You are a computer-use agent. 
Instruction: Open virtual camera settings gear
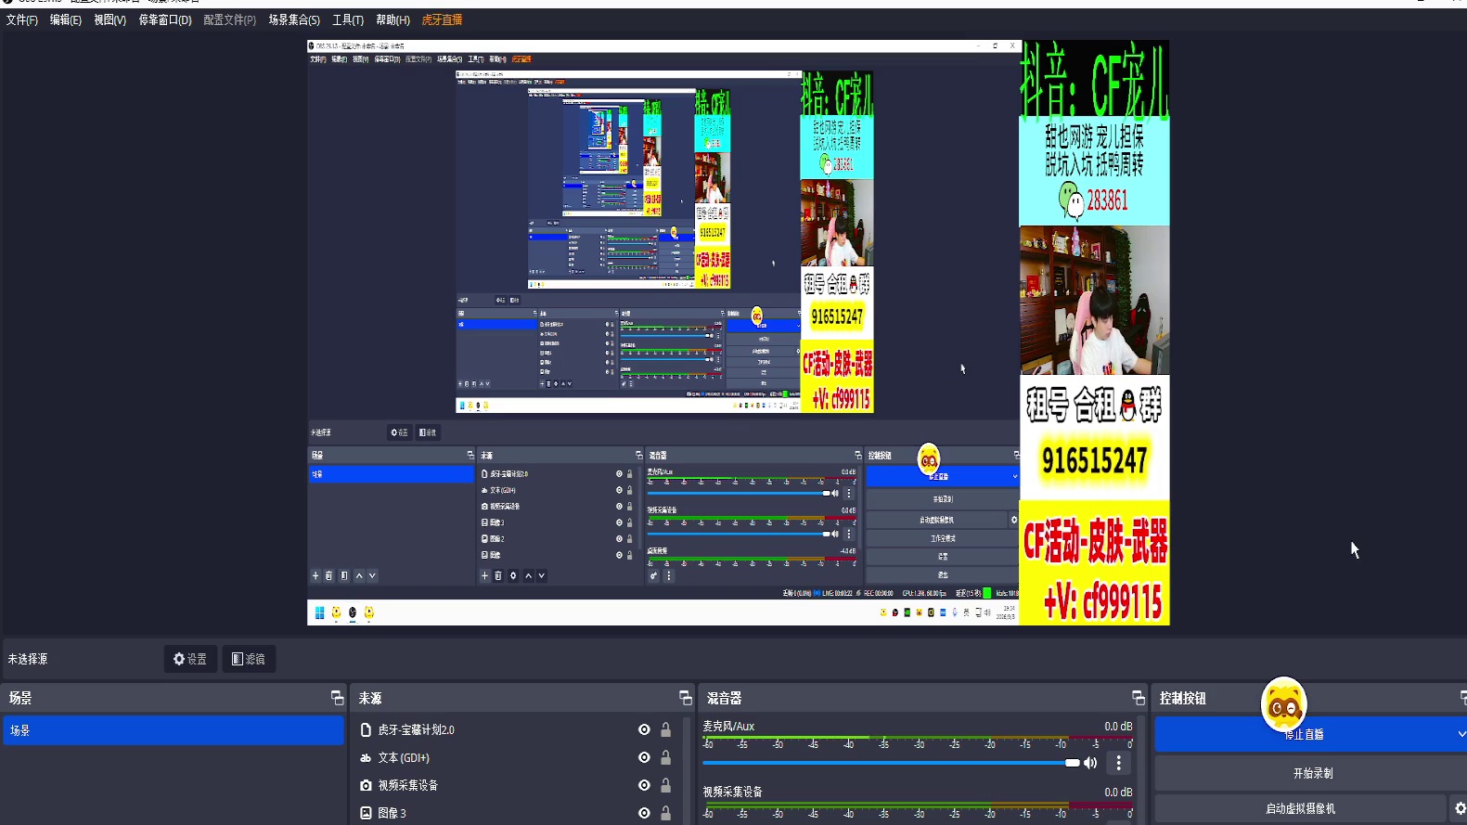(x=1460, y=809)
